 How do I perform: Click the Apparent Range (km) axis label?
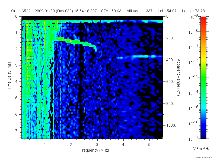point(178,77)
